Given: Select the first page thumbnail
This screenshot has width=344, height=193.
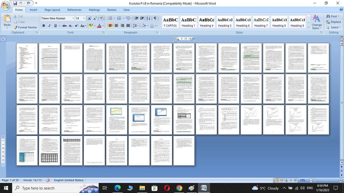Looking at the screenshot, I should 27,58.
